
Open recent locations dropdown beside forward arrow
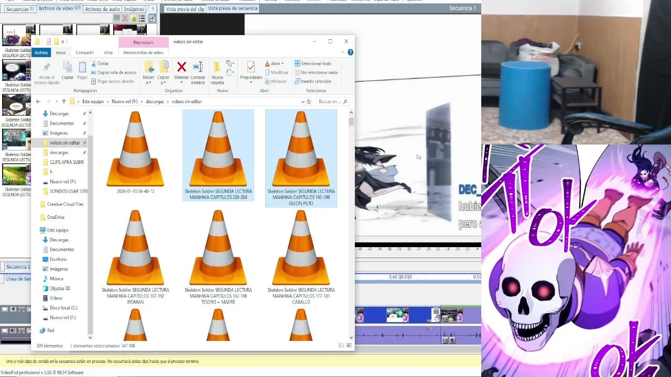tap(56, 102)
